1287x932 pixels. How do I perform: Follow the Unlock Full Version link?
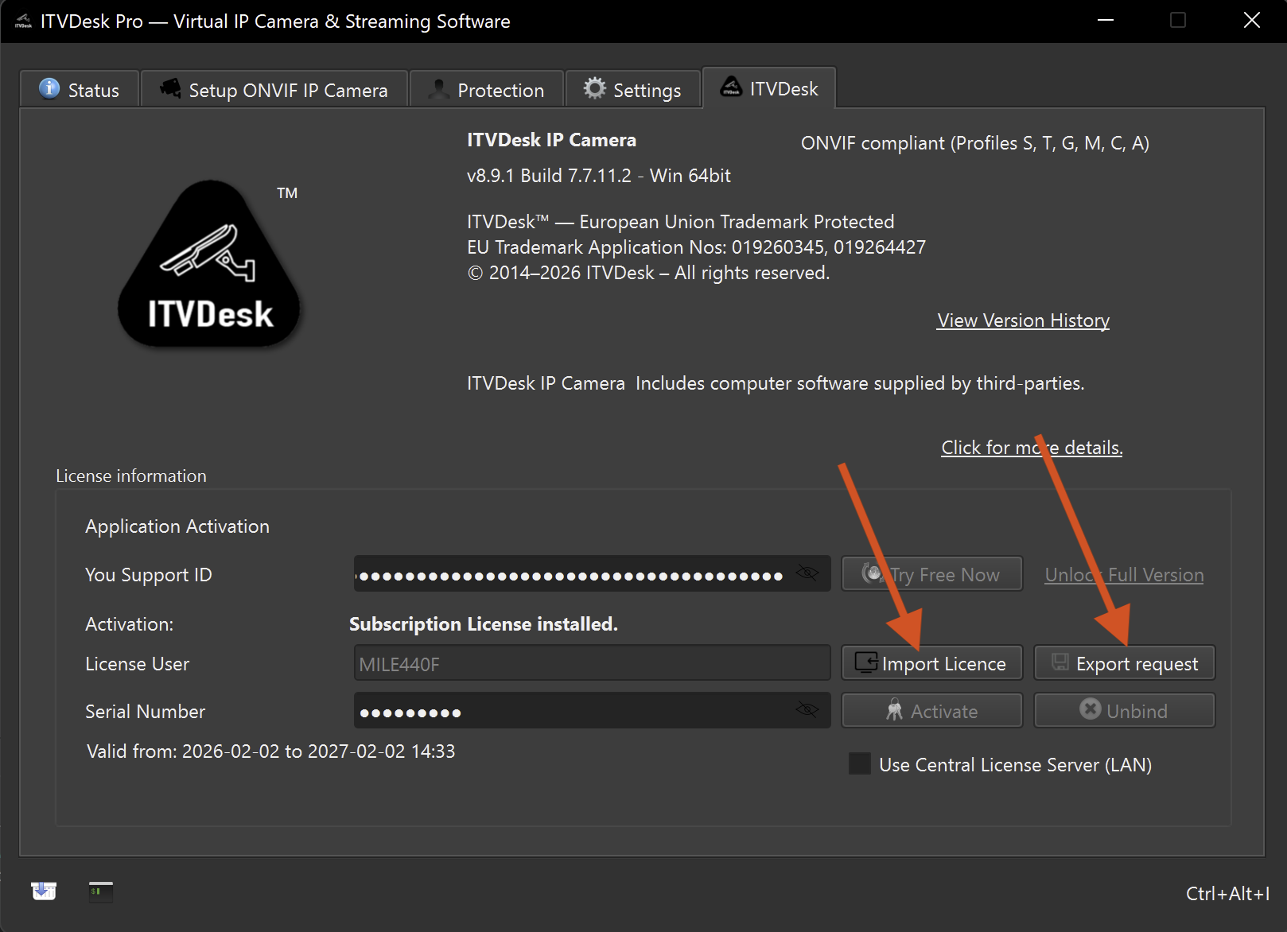1123,575
